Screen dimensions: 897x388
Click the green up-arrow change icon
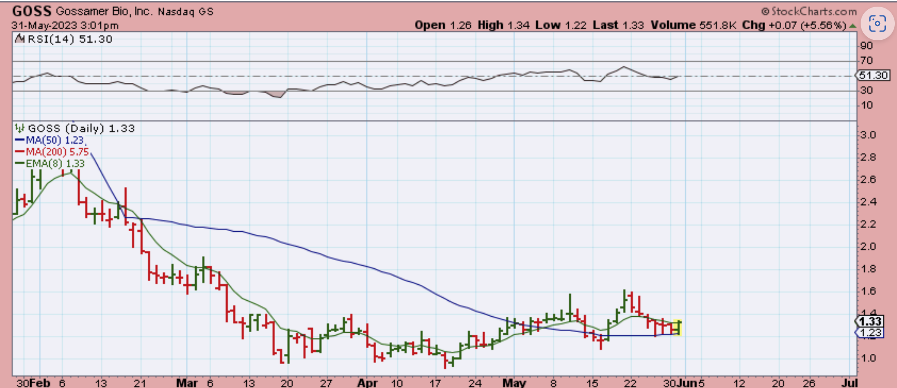click(x=852, y=26)
